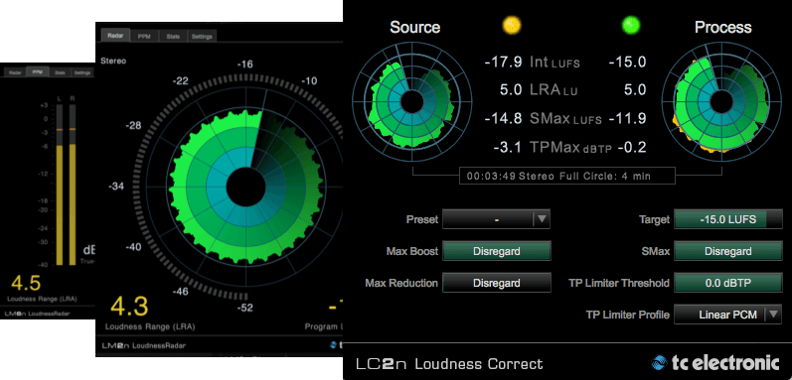Click the tc electronic logo in LC2n
Viewport: 792px width, 380px height.
[x=715, y=363]
